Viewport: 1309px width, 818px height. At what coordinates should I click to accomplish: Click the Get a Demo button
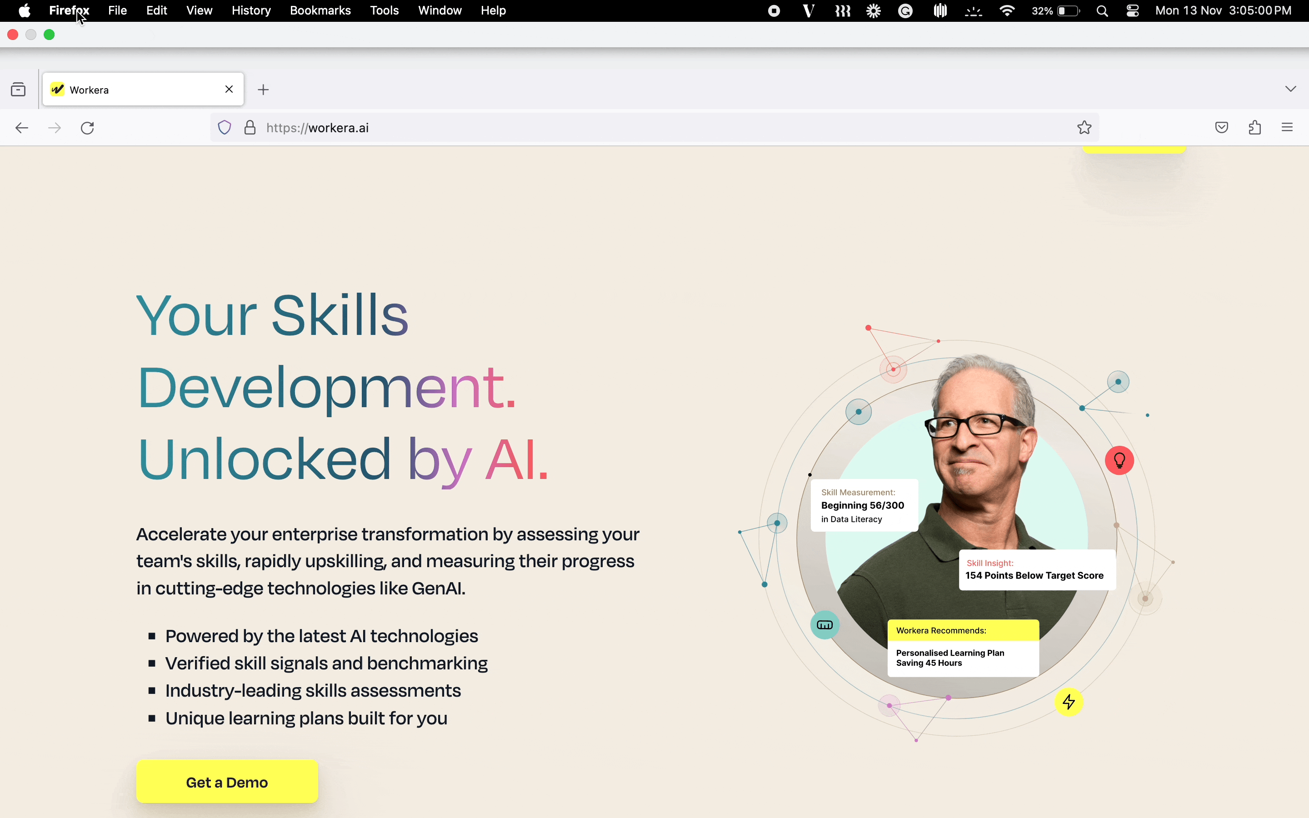pyautogui.click(x=227, y=782)
